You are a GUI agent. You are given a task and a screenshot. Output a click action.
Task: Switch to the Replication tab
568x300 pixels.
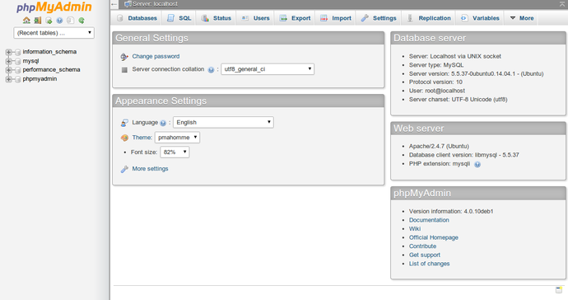click(x=429, y=18)
